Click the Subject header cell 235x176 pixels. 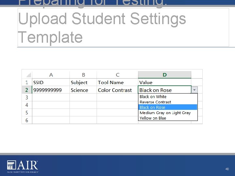83,82
